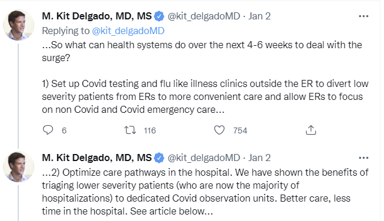Open second tweet about optimizing care pathways
This screenshot has width=384, height=221.
[x=205, y=192]
